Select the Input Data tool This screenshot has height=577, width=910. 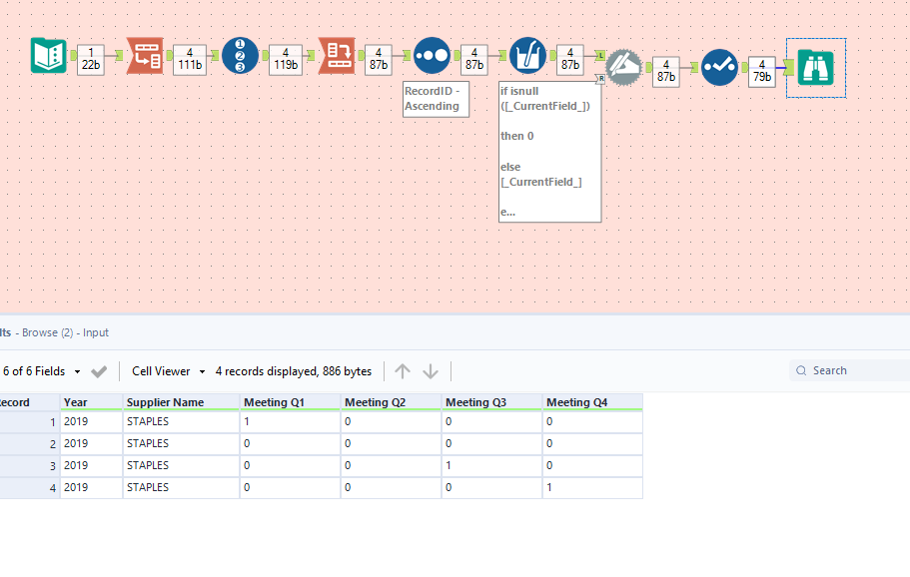point(48,55)
